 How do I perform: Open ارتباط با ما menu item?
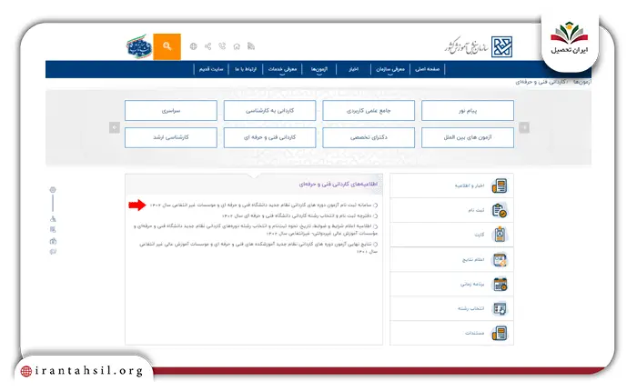point(246,69)
